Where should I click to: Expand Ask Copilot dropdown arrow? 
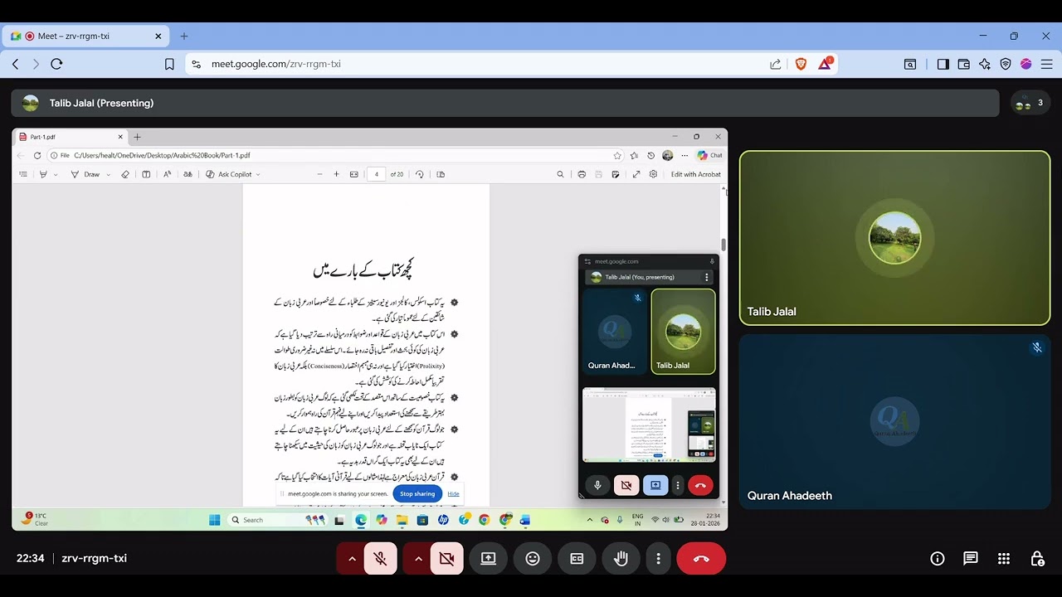[x=258, y=175]
